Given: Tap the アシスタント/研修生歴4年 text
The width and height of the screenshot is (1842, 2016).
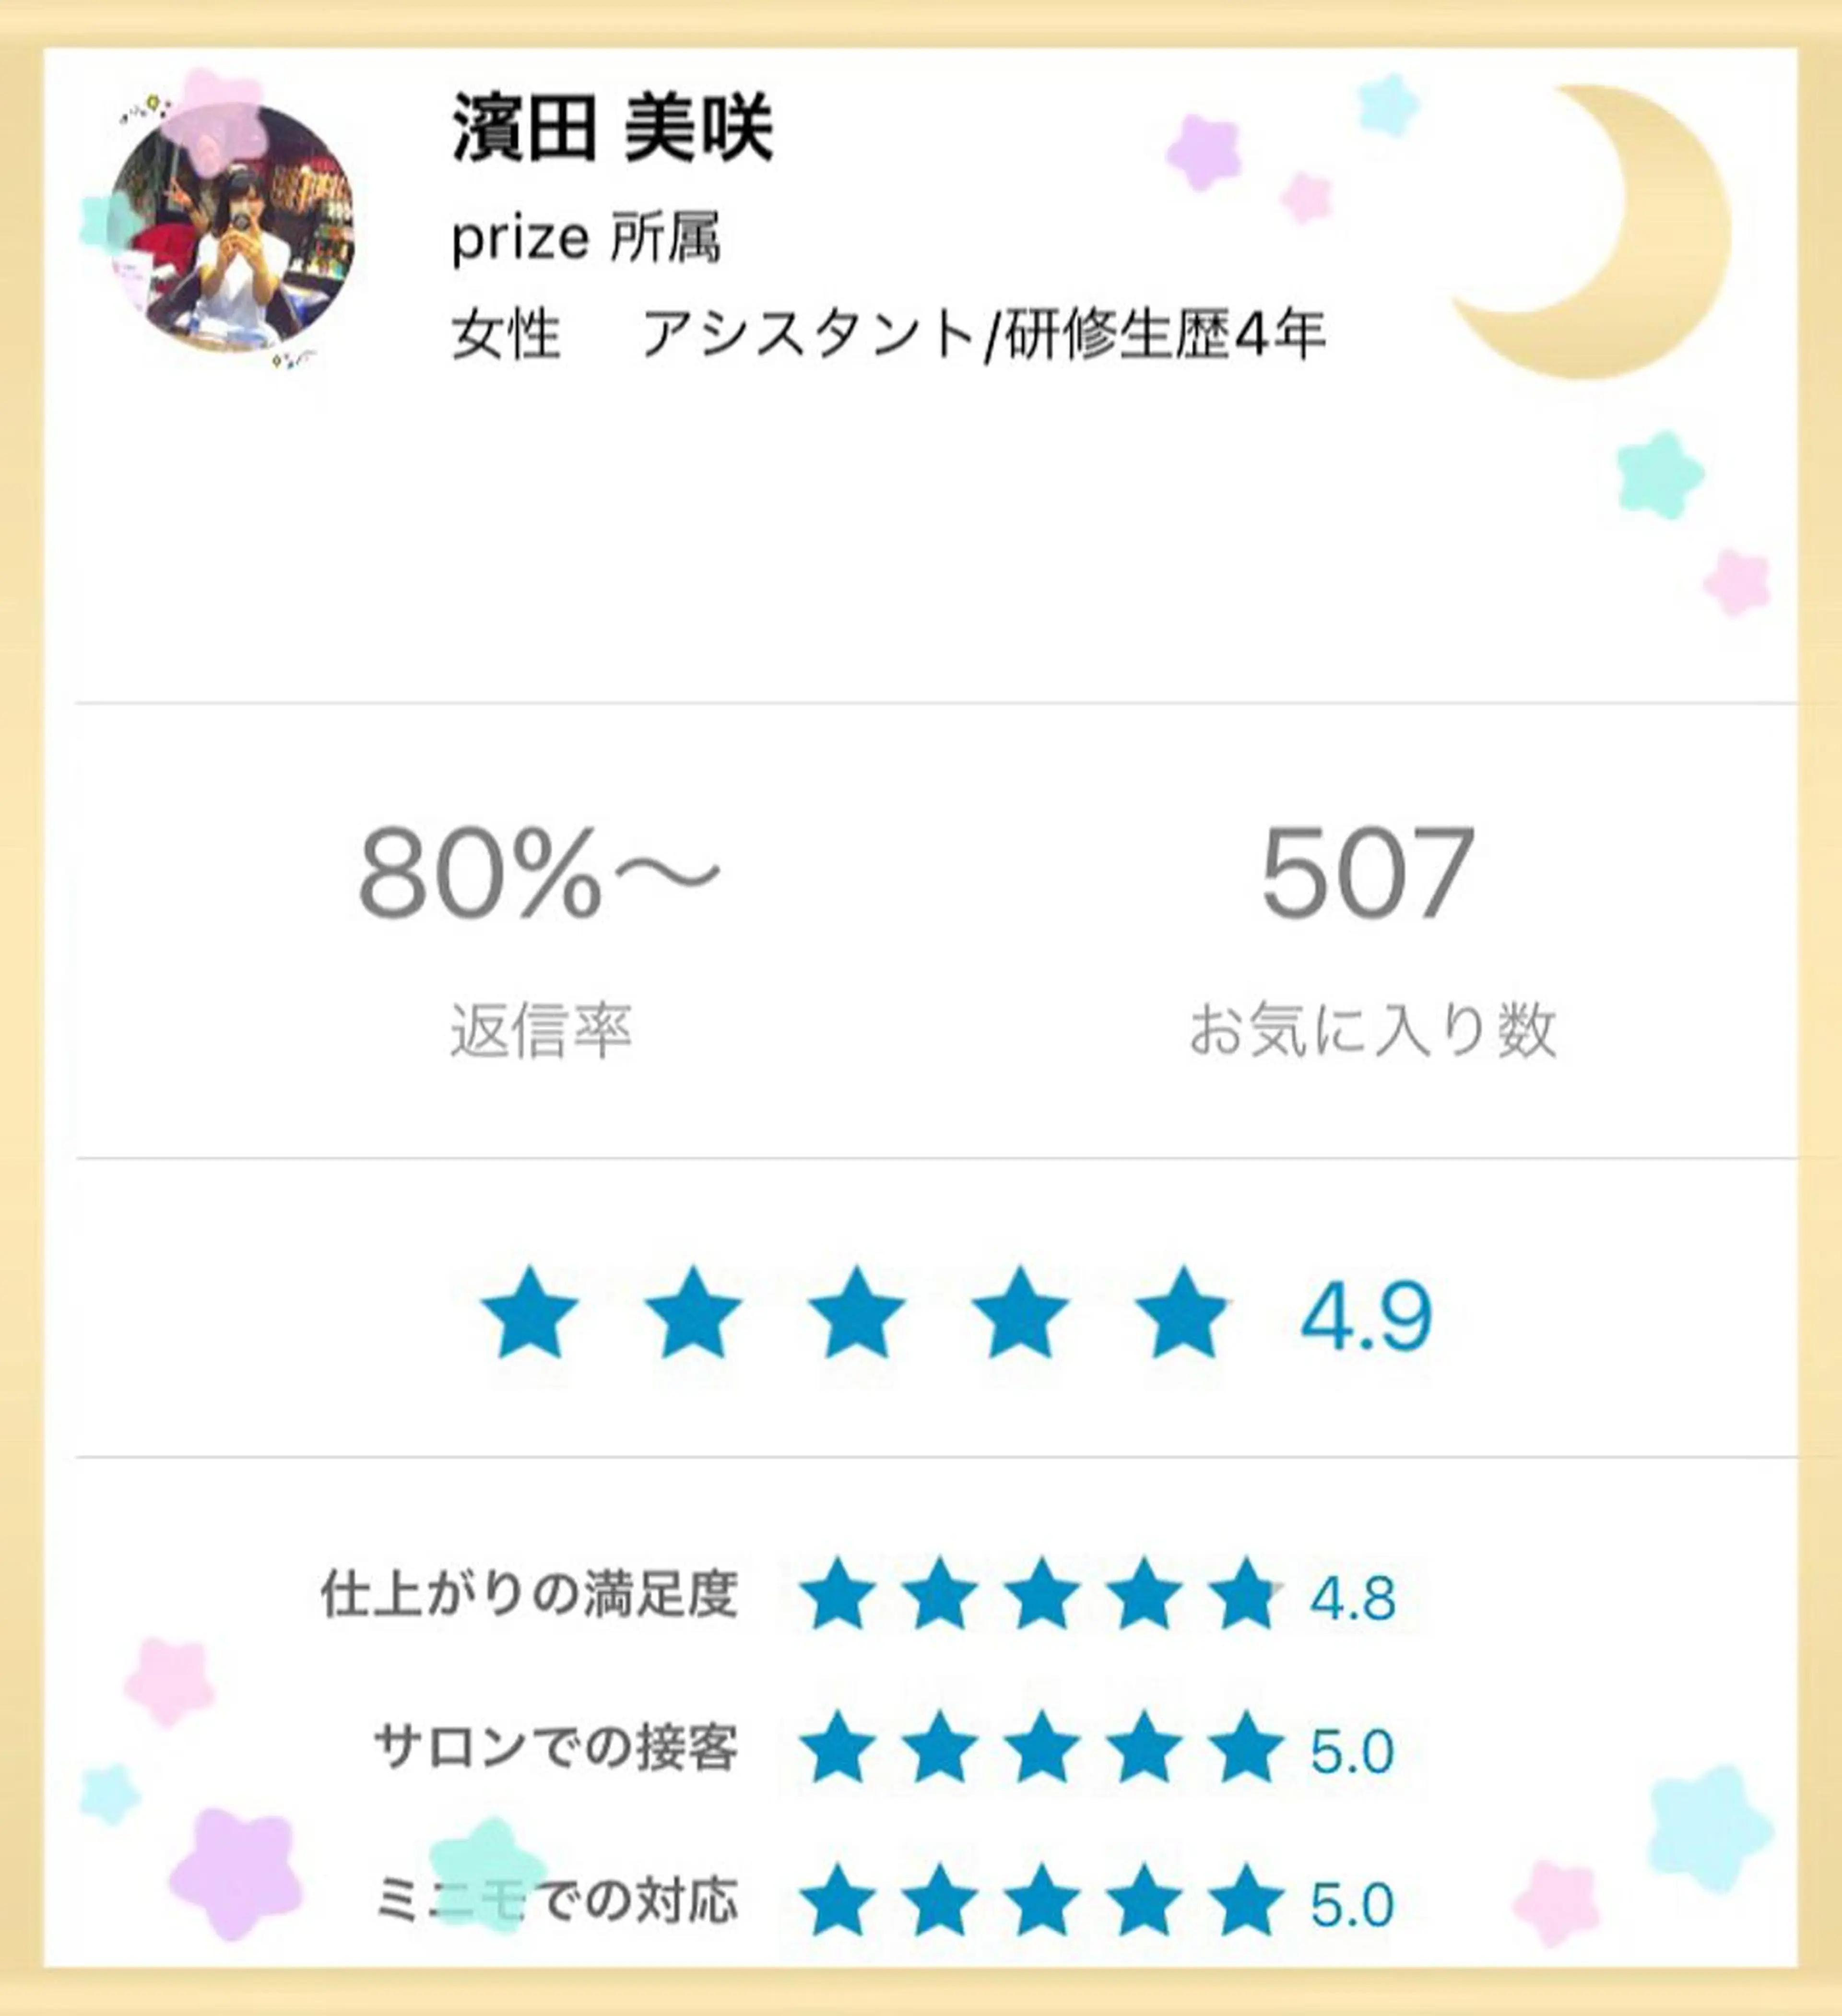Looking at the screenshot, I should [984, 334].
